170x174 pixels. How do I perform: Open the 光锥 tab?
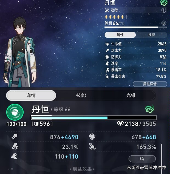coord(131,95)
